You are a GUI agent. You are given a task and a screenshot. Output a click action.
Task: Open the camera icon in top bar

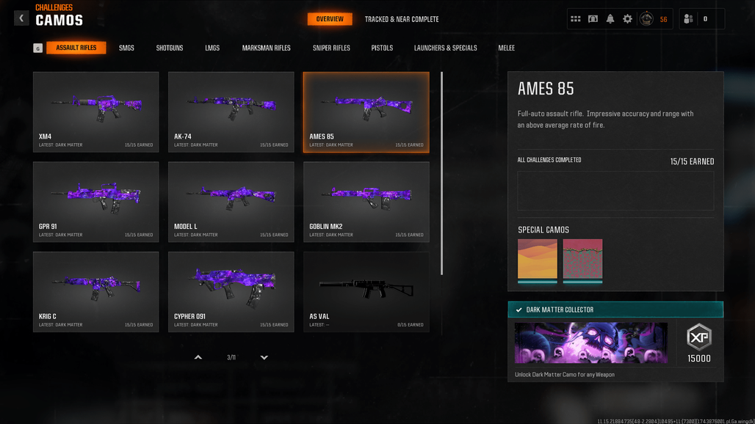(x=593, y=19)
